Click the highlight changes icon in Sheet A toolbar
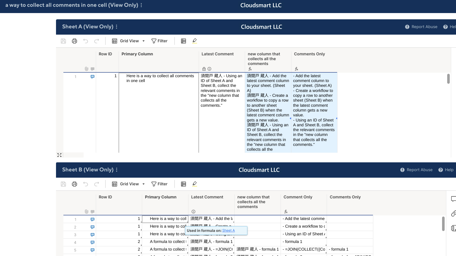Viewport: 456px width, 256px height. pyautogui.click(x=194, y=41)
